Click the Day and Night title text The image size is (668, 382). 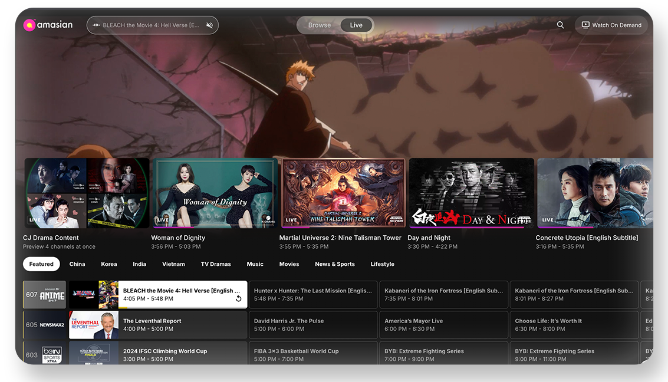point(429,238)
